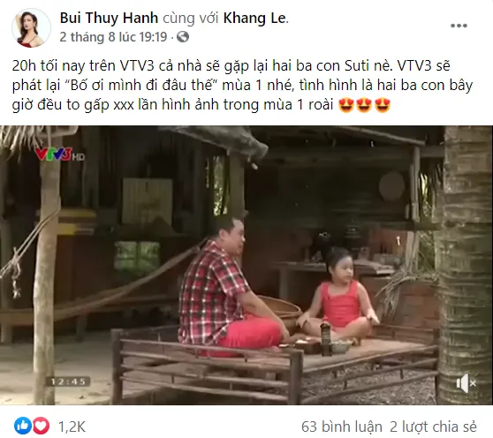Unmute the video with the speaker icon
Viewport: 493px width, 438px height.
click(x=466, y=383)
